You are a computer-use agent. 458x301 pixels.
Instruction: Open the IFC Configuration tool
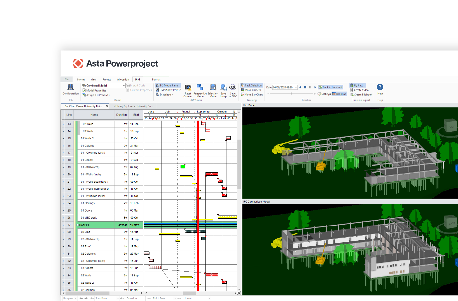(x=71, y=90)
